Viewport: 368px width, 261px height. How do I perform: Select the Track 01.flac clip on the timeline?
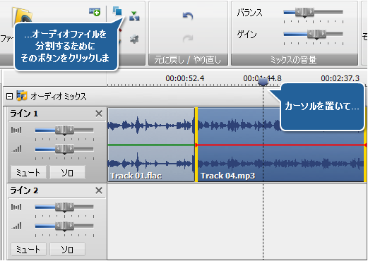coord(151,145)
